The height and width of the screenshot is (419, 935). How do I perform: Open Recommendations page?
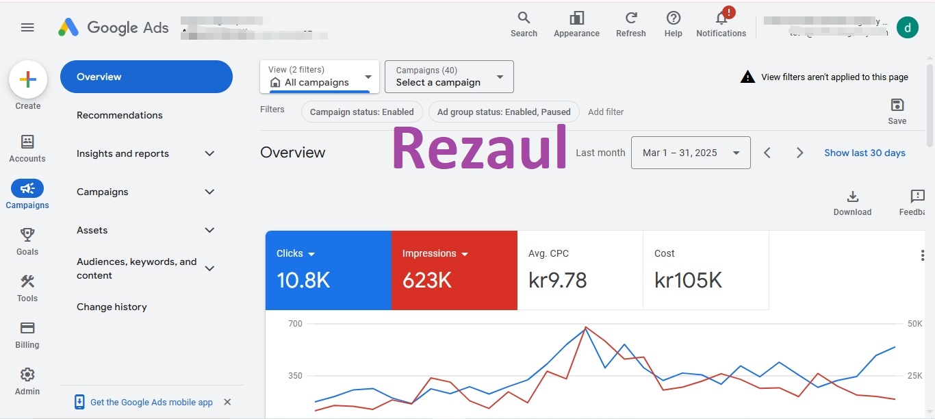[120, 115]
